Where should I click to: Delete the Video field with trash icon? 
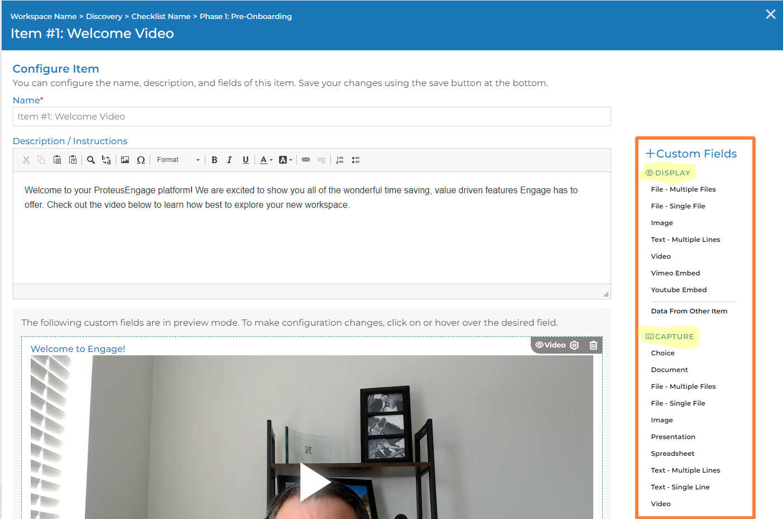(x=593, y=345)
